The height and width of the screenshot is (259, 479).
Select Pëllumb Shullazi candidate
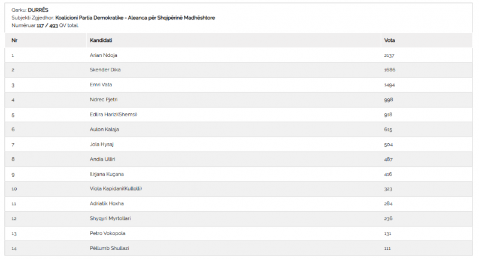pos(109,248)
